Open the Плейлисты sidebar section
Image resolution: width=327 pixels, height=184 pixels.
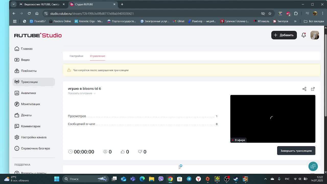click(25, 71)
